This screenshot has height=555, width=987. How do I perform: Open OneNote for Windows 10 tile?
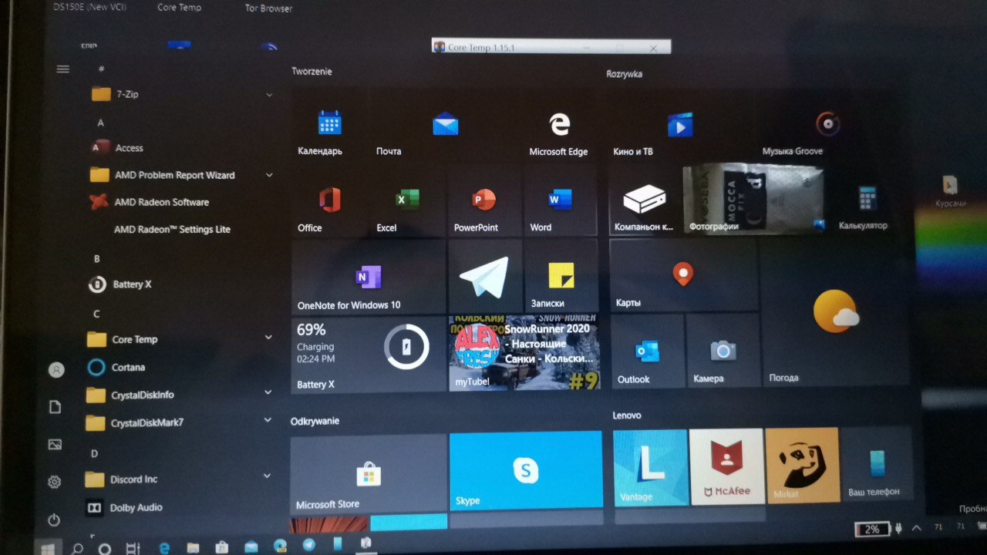tap(369, 277)
